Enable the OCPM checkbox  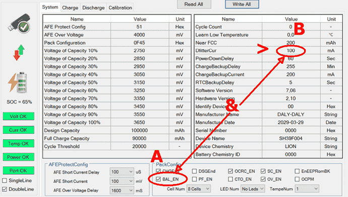[297, 179]
